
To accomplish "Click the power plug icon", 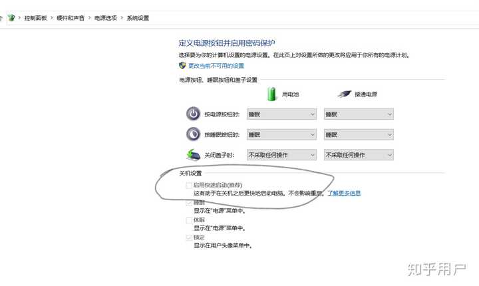I will point(345,94).
